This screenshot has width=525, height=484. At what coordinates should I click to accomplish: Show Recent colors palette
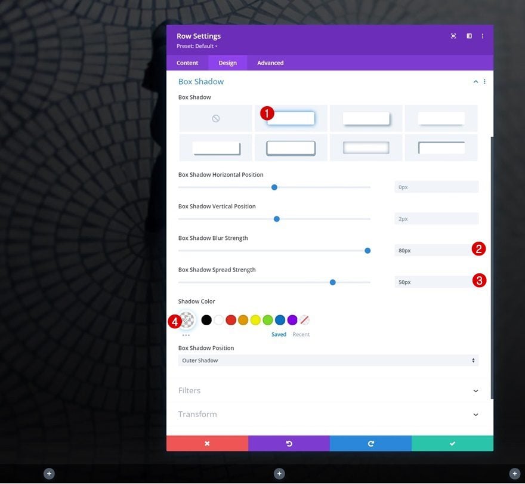(301, 335)
